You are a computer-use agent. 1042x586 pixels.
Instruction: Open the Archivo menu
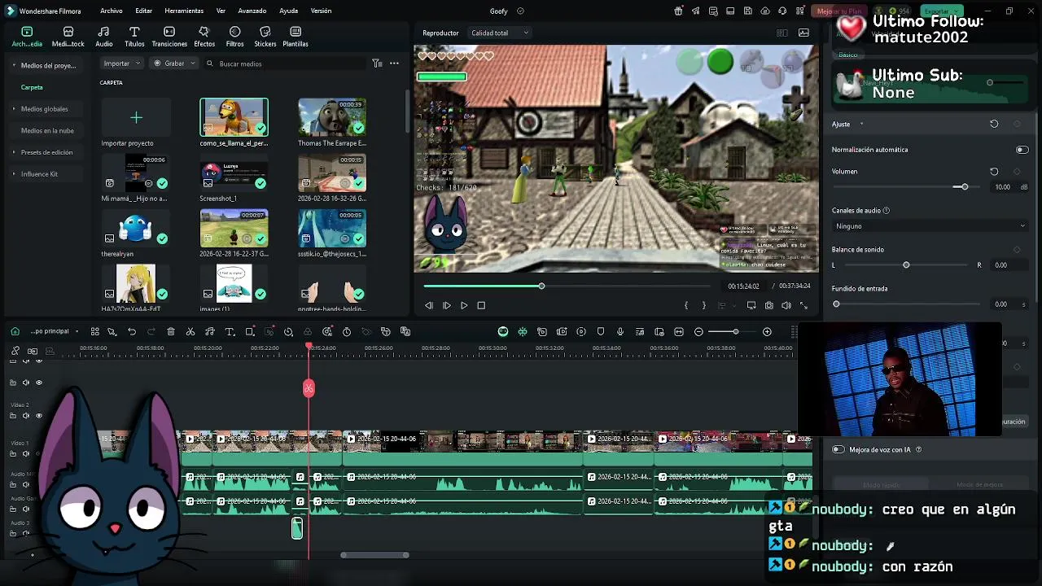(112, 11)
